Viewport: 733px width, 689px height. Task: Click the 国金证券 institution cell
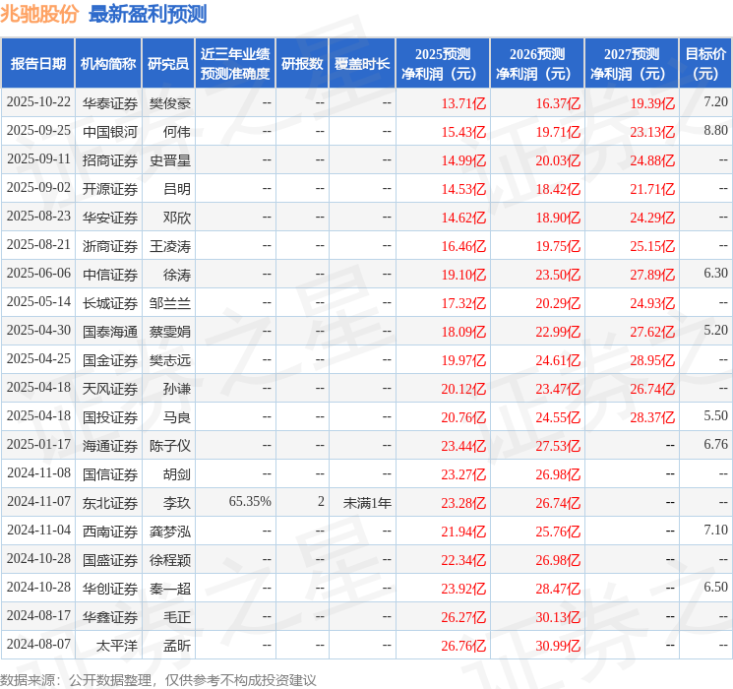pyautogui.click(x=110, y=360)
